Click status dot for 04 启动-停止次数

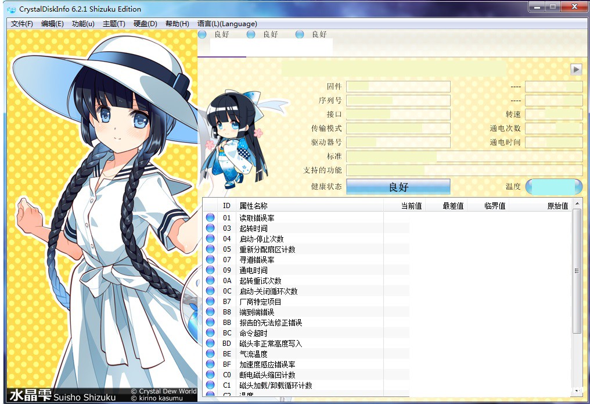point(210,239)
